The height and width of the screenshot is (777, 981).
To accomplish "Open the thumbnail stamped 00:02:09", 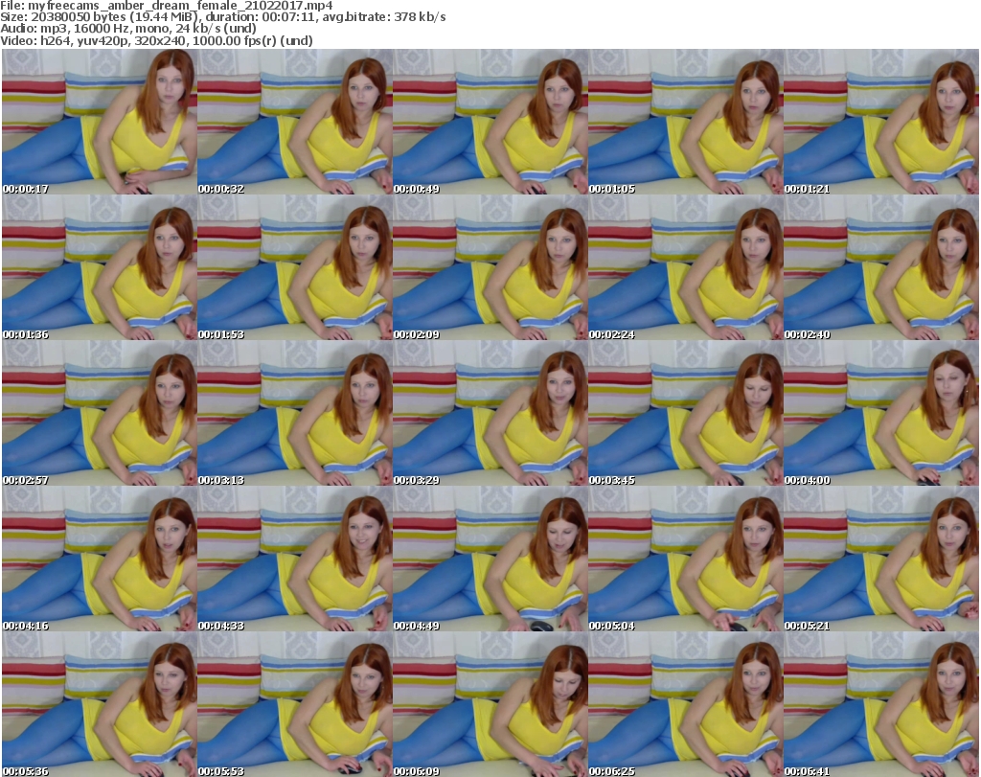I will [490, 267].
